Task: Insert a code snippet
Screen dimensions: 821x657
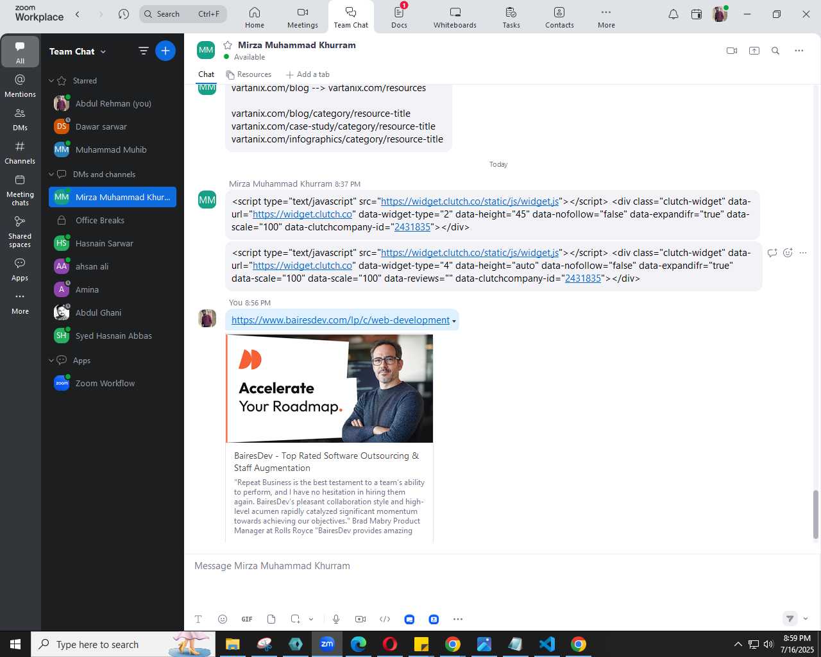Action: tap(385, 619)
